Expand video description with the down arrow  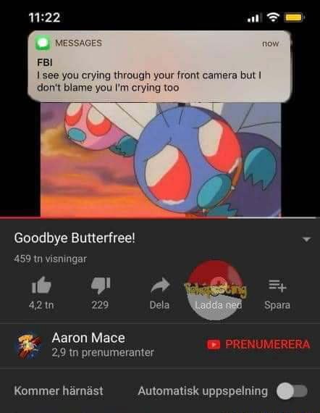(306, 239)
